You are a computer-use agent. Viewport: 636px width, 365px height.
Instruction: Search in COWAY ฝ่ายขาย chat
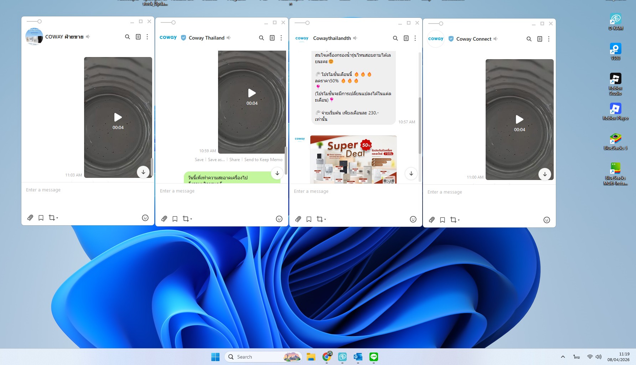pyautogui.click(x=127, y=37)
